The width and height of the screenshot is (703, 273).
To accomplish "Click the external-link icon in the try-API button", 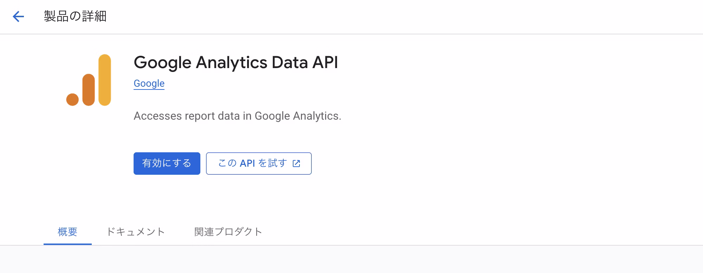I will pyautogui.click(x=296, y=164).
